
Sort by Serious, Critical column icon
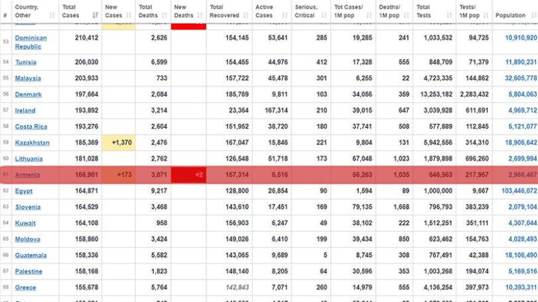coord(324,15)
